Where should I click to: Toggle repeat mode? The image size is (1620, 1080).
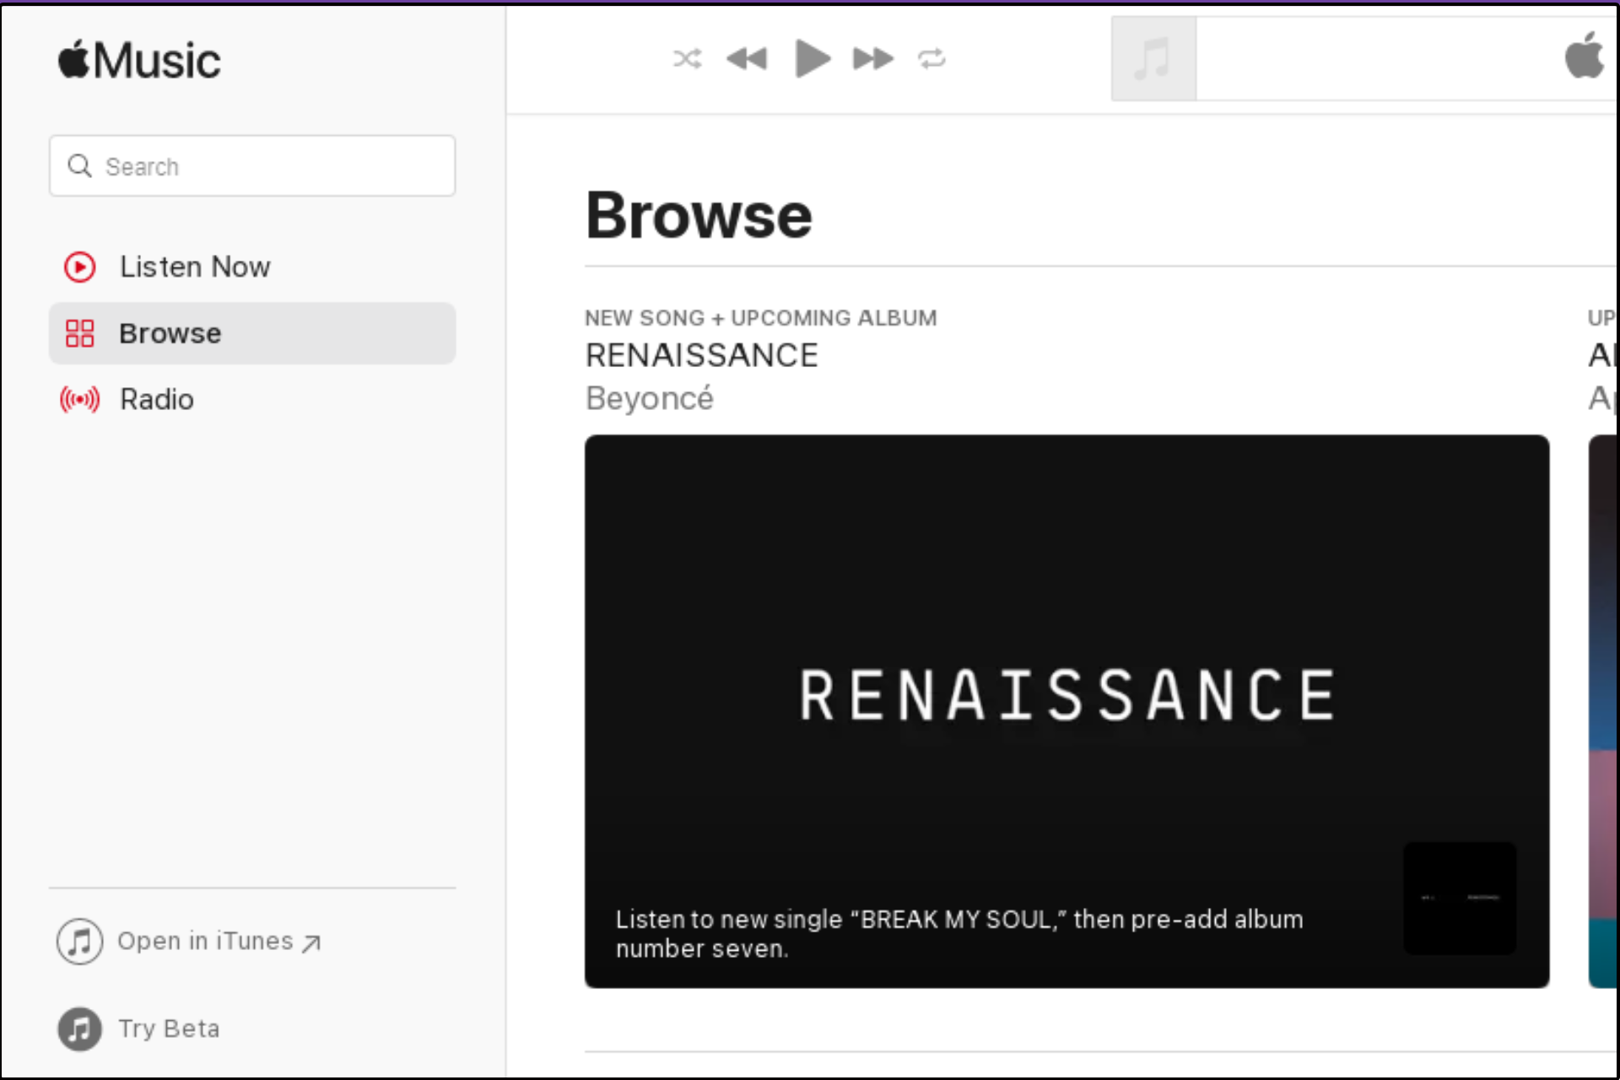tap(931, 59)
